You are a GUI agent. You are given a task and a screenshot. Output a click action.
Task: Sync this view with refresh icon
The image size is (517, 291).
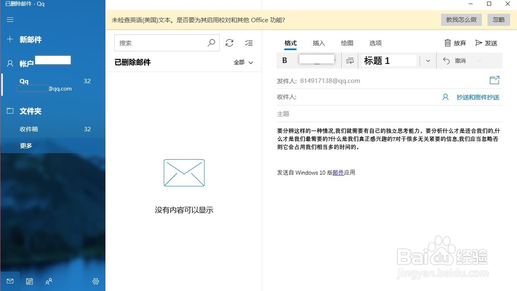pyautogui.click(x=230, y=43)
